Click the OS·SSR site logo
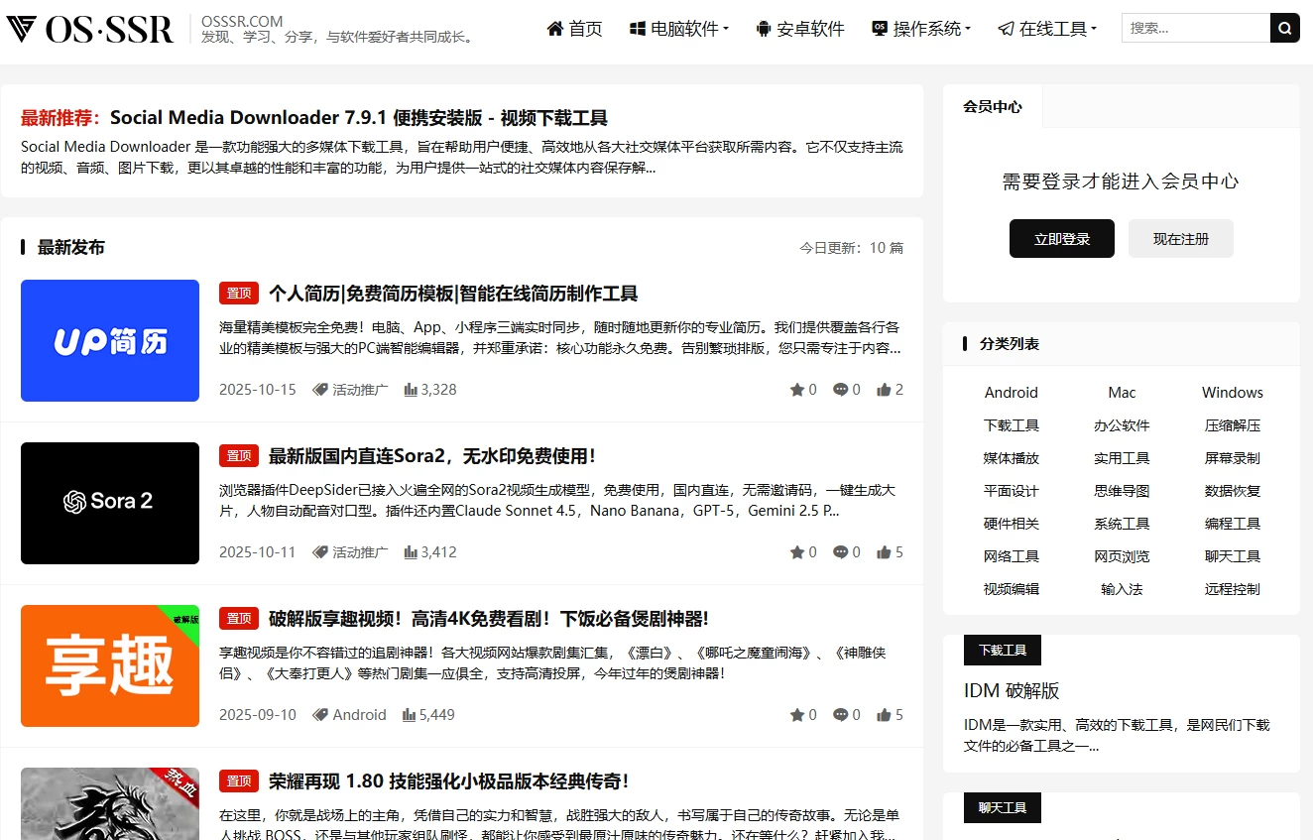 point(90,29)
